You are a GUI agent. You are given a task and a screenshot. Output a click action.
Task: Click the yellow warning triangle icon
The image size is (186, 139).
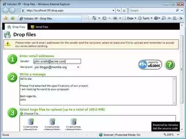(x=8, y=44)
